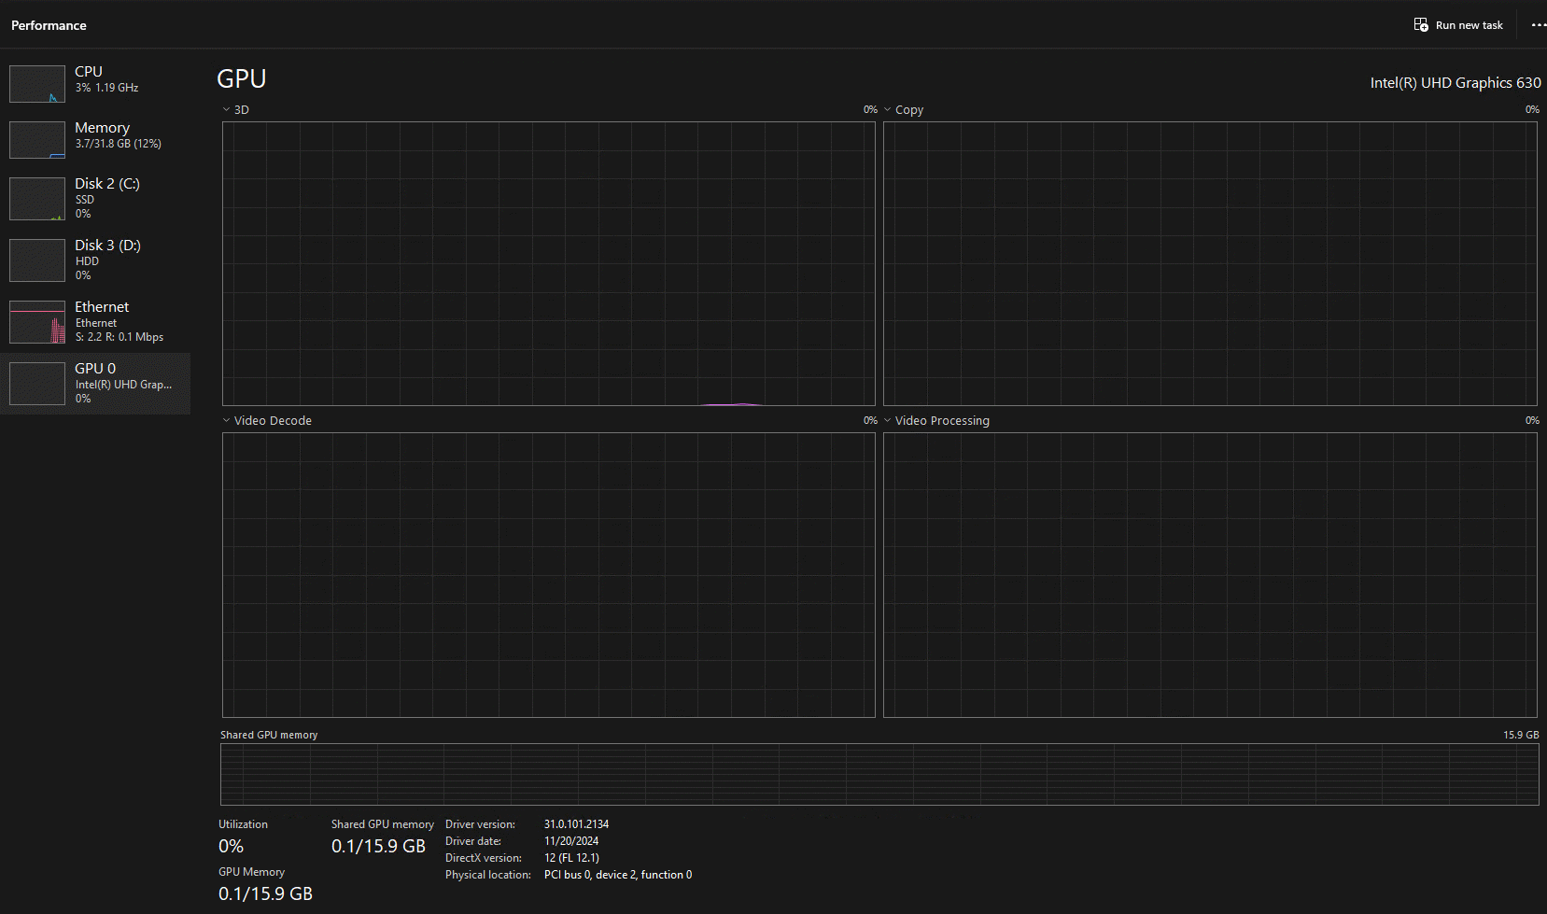This screenshot has width=1547, height=914.
Task: Open Disk 3 (D:) HDD performance
Action: (x=107, y=260)
